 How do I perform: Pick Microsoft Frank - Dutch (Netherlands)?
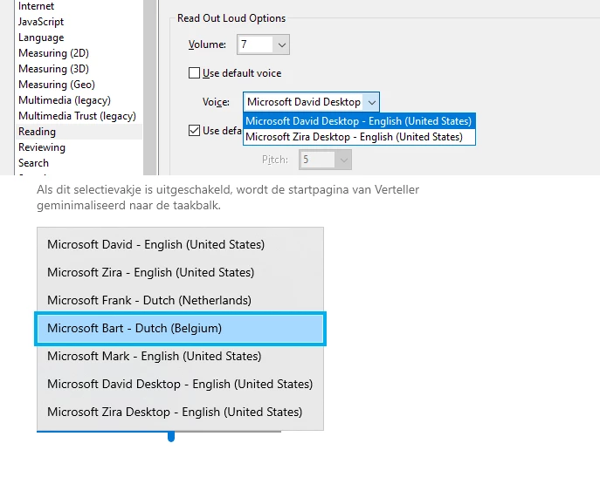pos(180,300)
